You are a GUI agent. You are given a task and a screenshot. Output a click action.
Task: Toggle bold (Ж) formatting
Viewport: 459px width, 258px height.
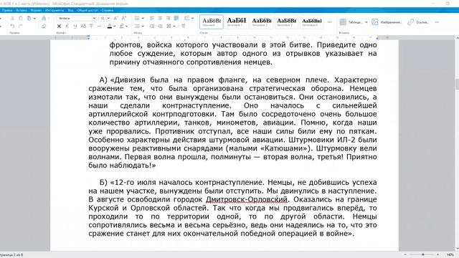[59, 26]
